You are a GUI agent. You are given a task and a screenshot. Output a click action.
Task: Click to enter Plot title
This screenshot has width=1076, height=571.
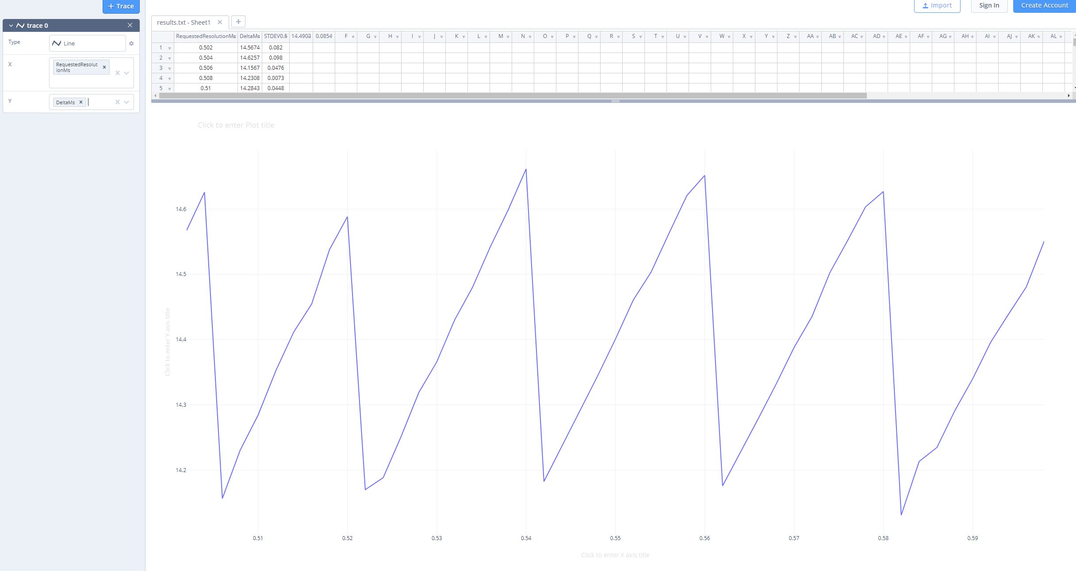[x=236, y=125]
